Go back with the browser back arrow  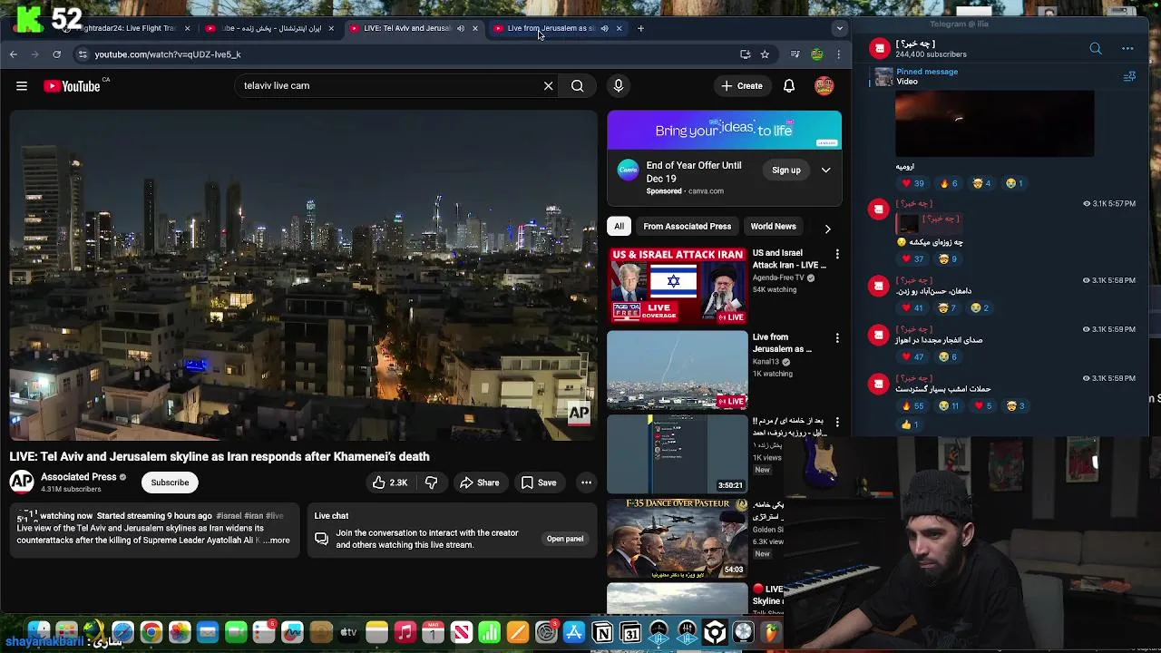14,54
